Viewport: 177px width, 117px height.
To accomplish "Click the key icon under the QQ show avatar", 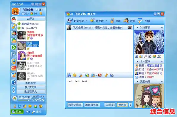I will click(145, 56).
